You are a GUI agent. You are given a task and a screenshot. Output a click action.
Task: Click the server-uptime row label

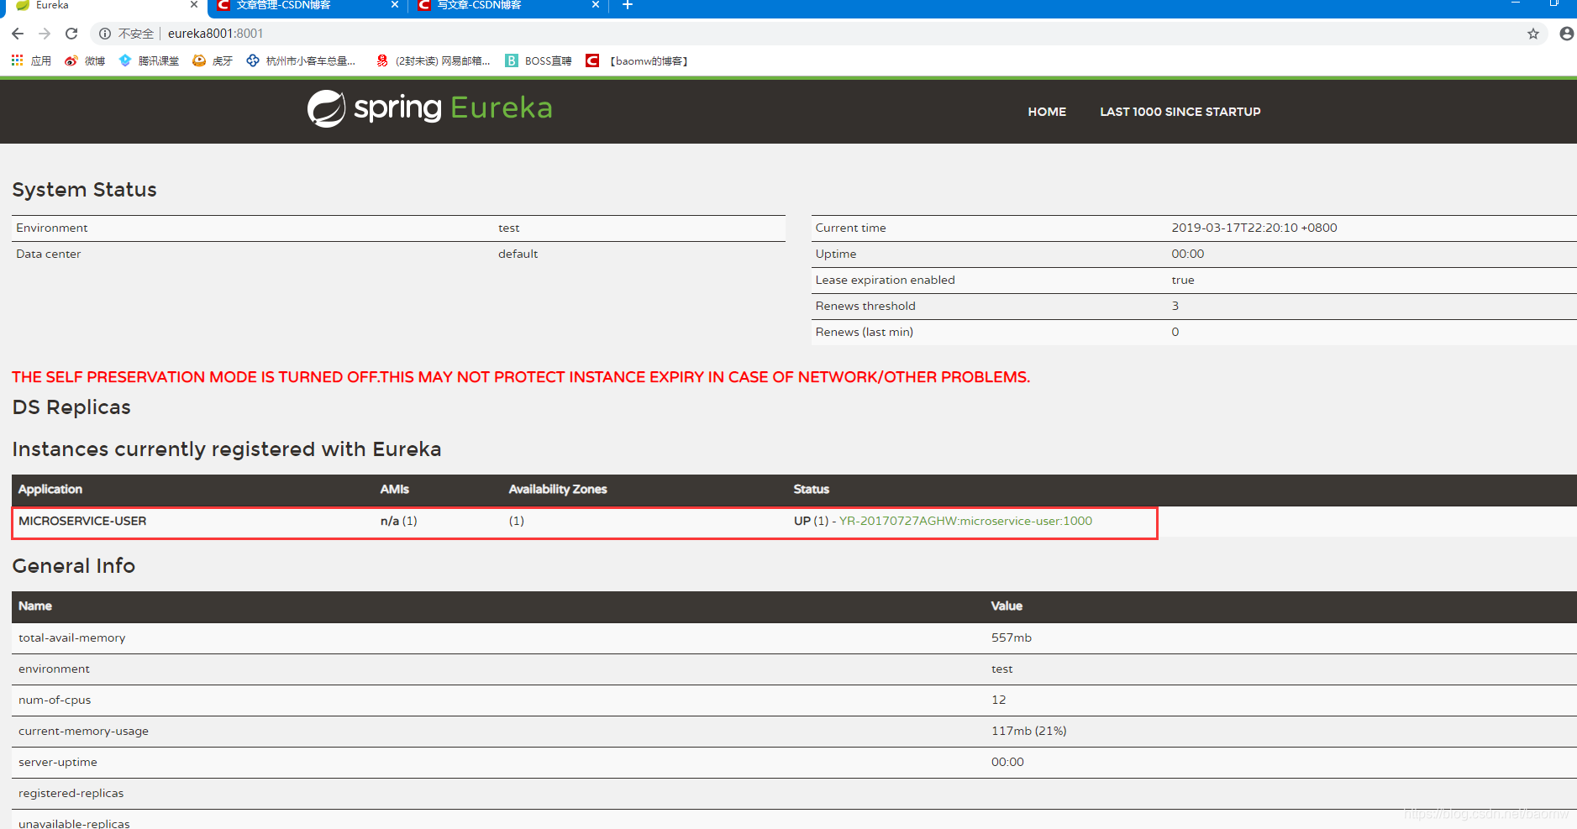[x=58, y=762]
